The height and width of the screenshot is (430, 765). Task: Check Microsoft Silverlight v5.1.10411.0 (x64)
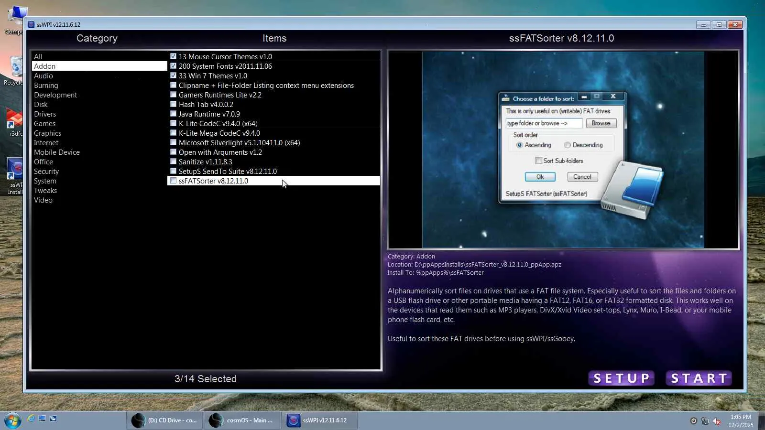(174, 142)
